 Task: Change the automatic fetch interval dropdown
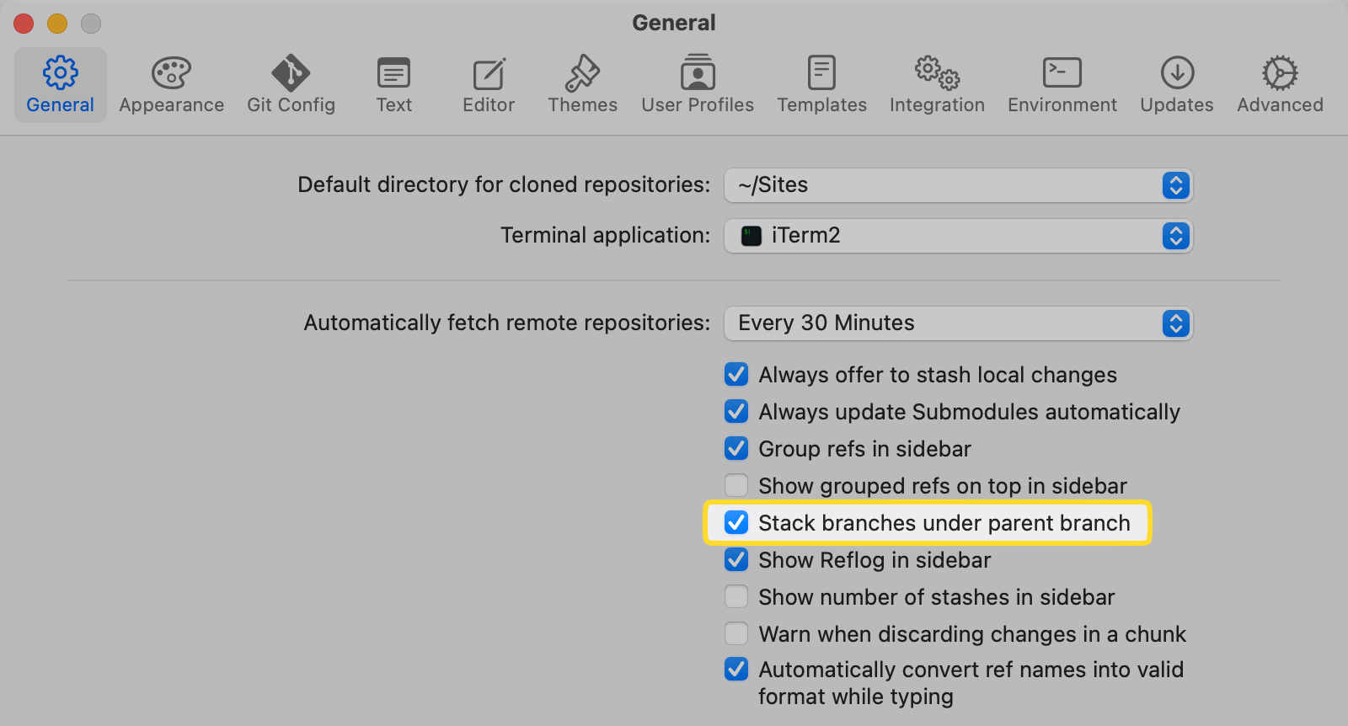(x=958, y=323)
